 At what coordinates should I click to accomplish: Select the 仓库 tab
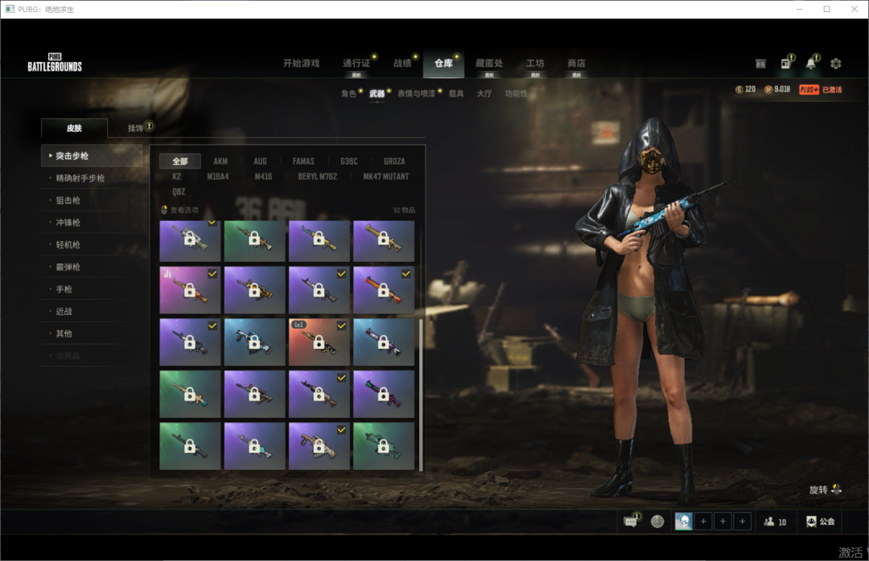point(443,63)
